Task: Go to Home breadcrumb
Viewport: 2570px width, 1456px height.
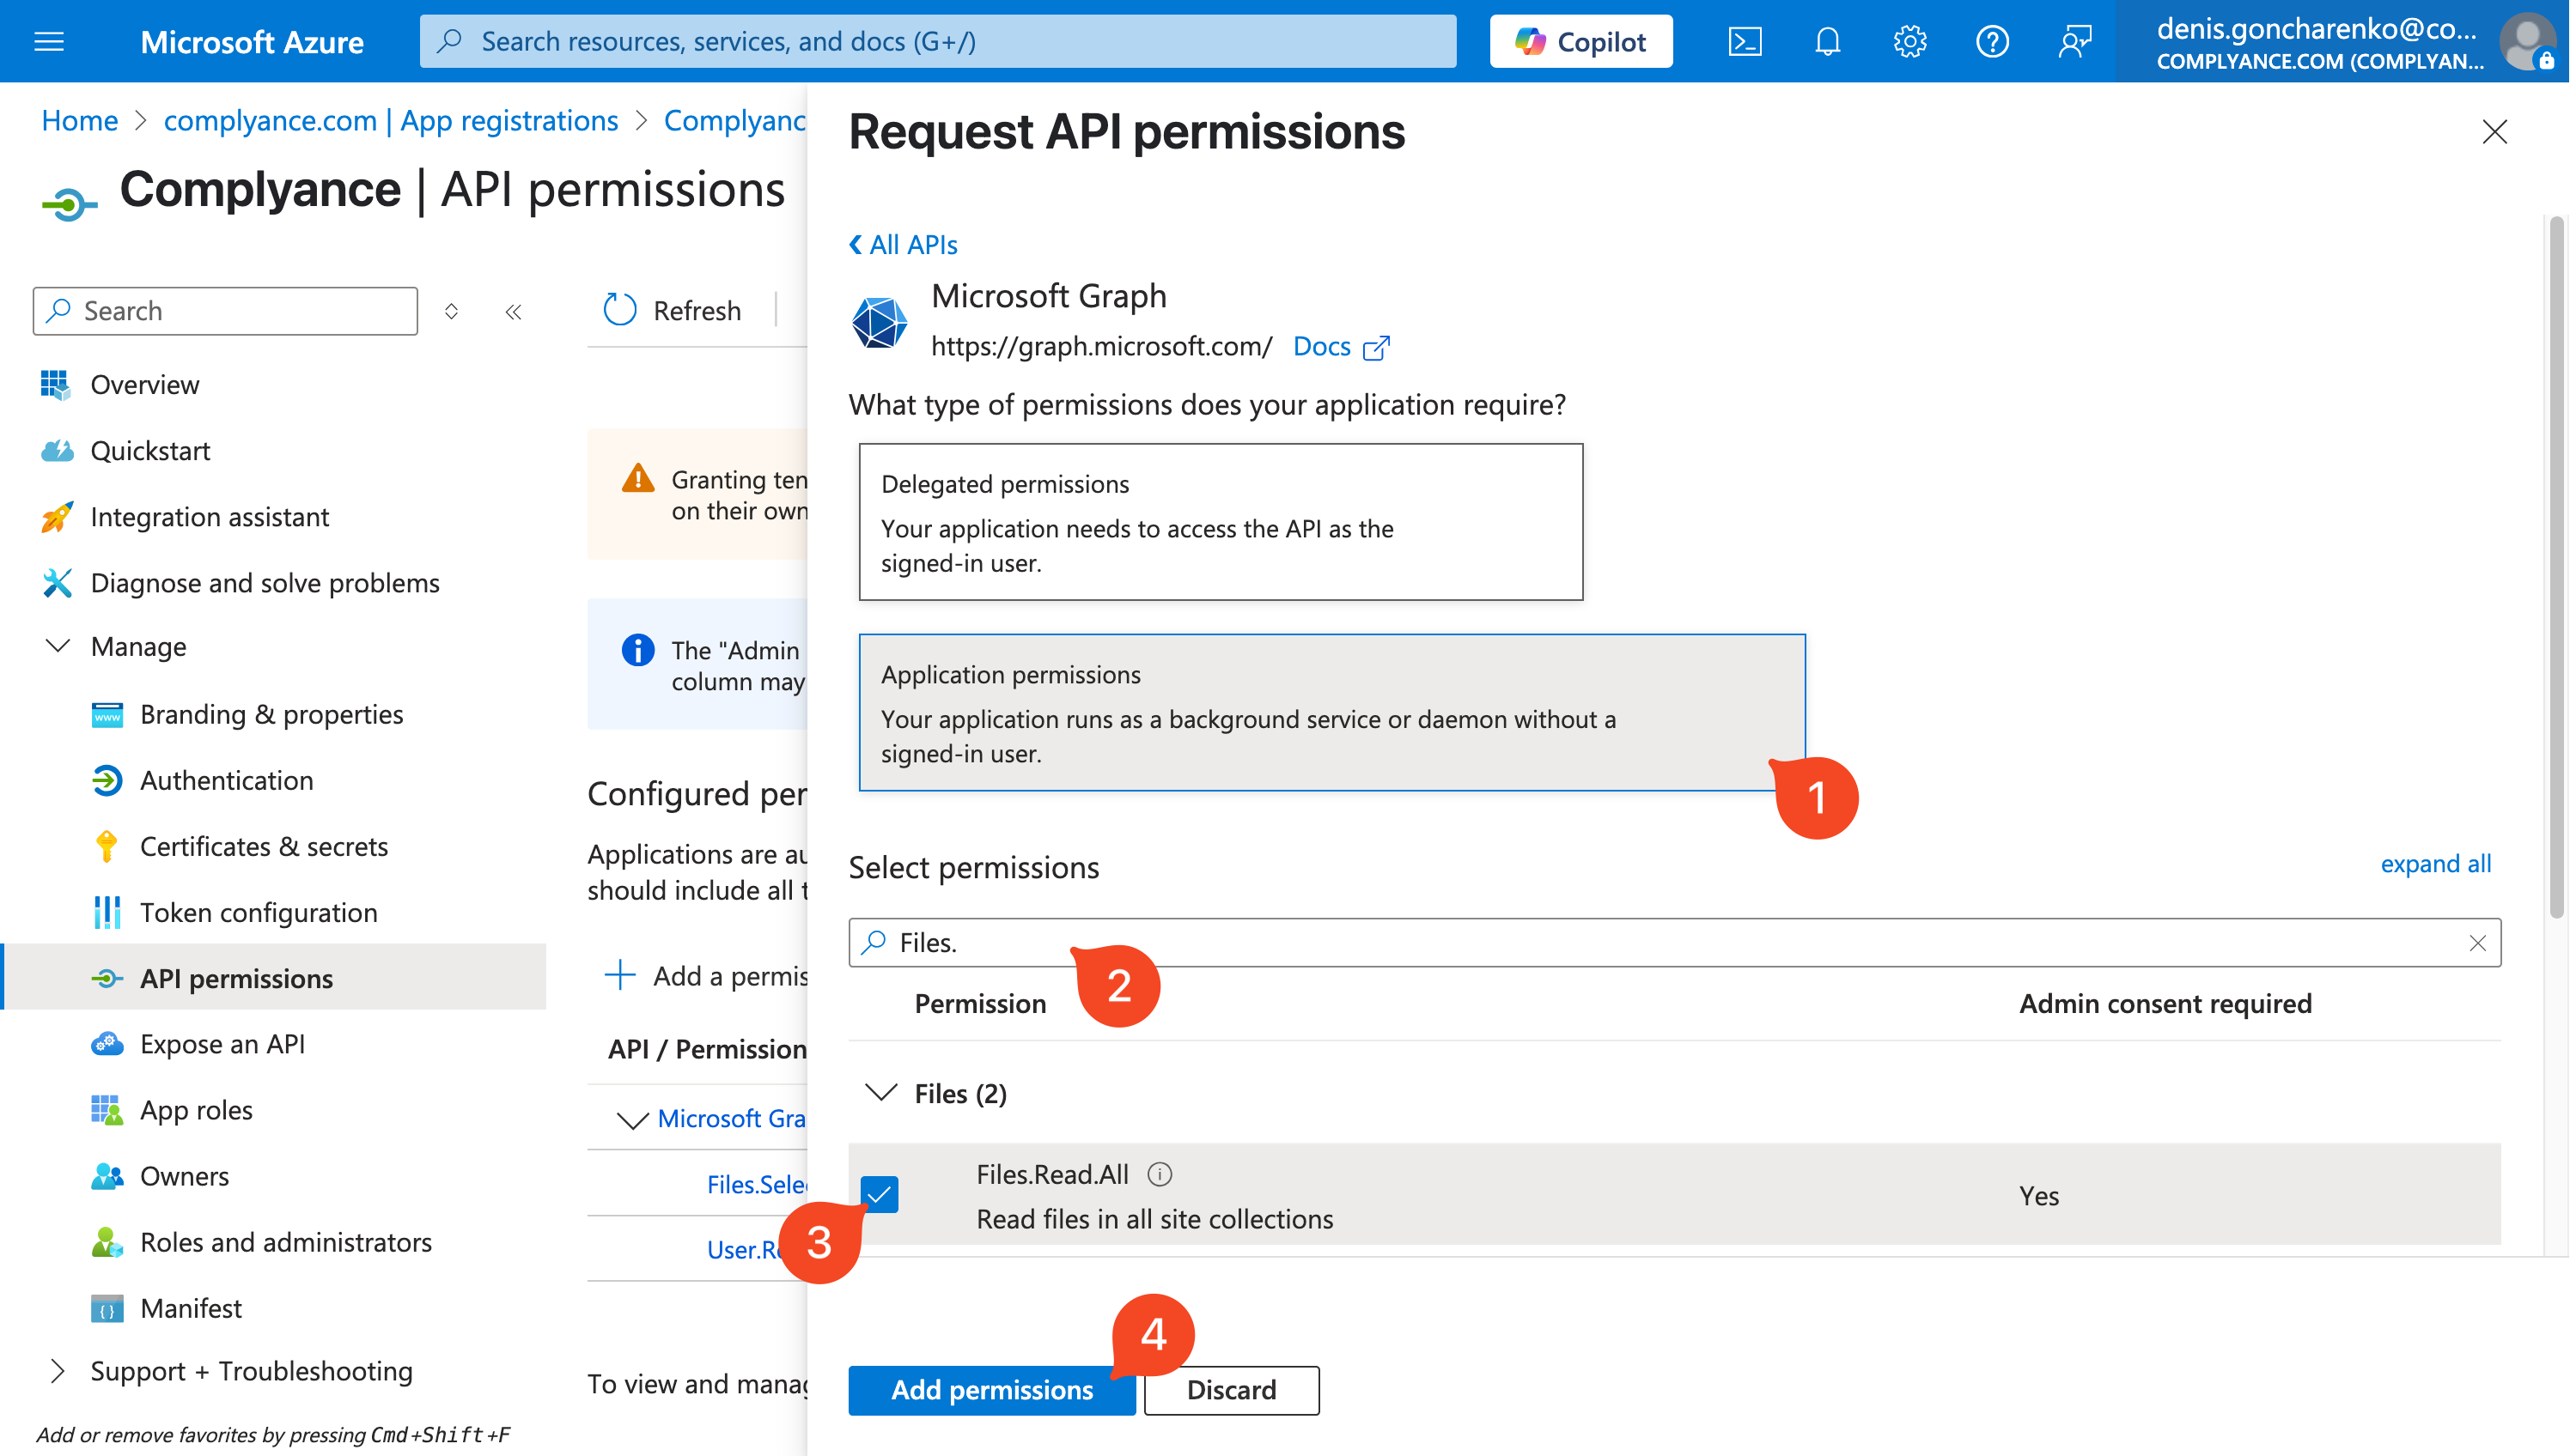Action: (x=79, y=120)
